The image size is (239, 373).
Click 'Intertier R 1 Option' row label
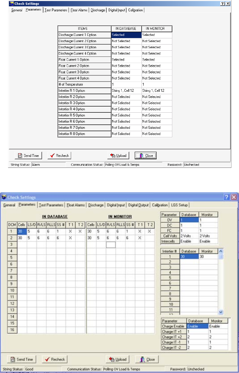tap(84, 90)
